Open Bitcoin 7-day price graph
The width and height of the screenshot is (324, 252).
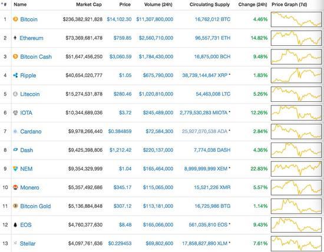[x=296, y=19]
